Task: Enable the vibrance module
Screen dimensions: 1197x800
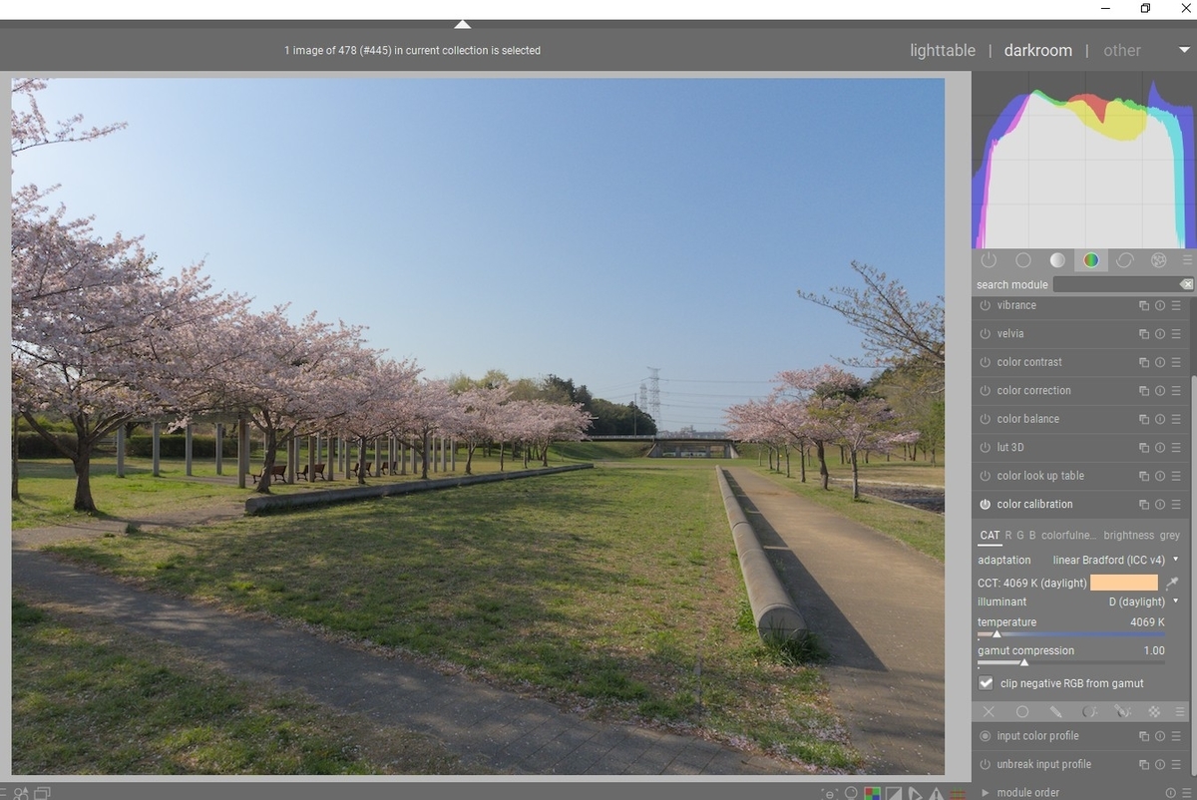Action: 986,306
